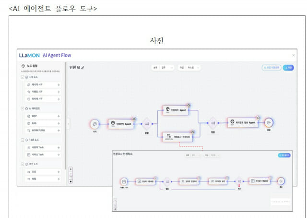Click the blue 저장 save button
Image resolution: width=307 pixels, height=218 pixels.
288,68
